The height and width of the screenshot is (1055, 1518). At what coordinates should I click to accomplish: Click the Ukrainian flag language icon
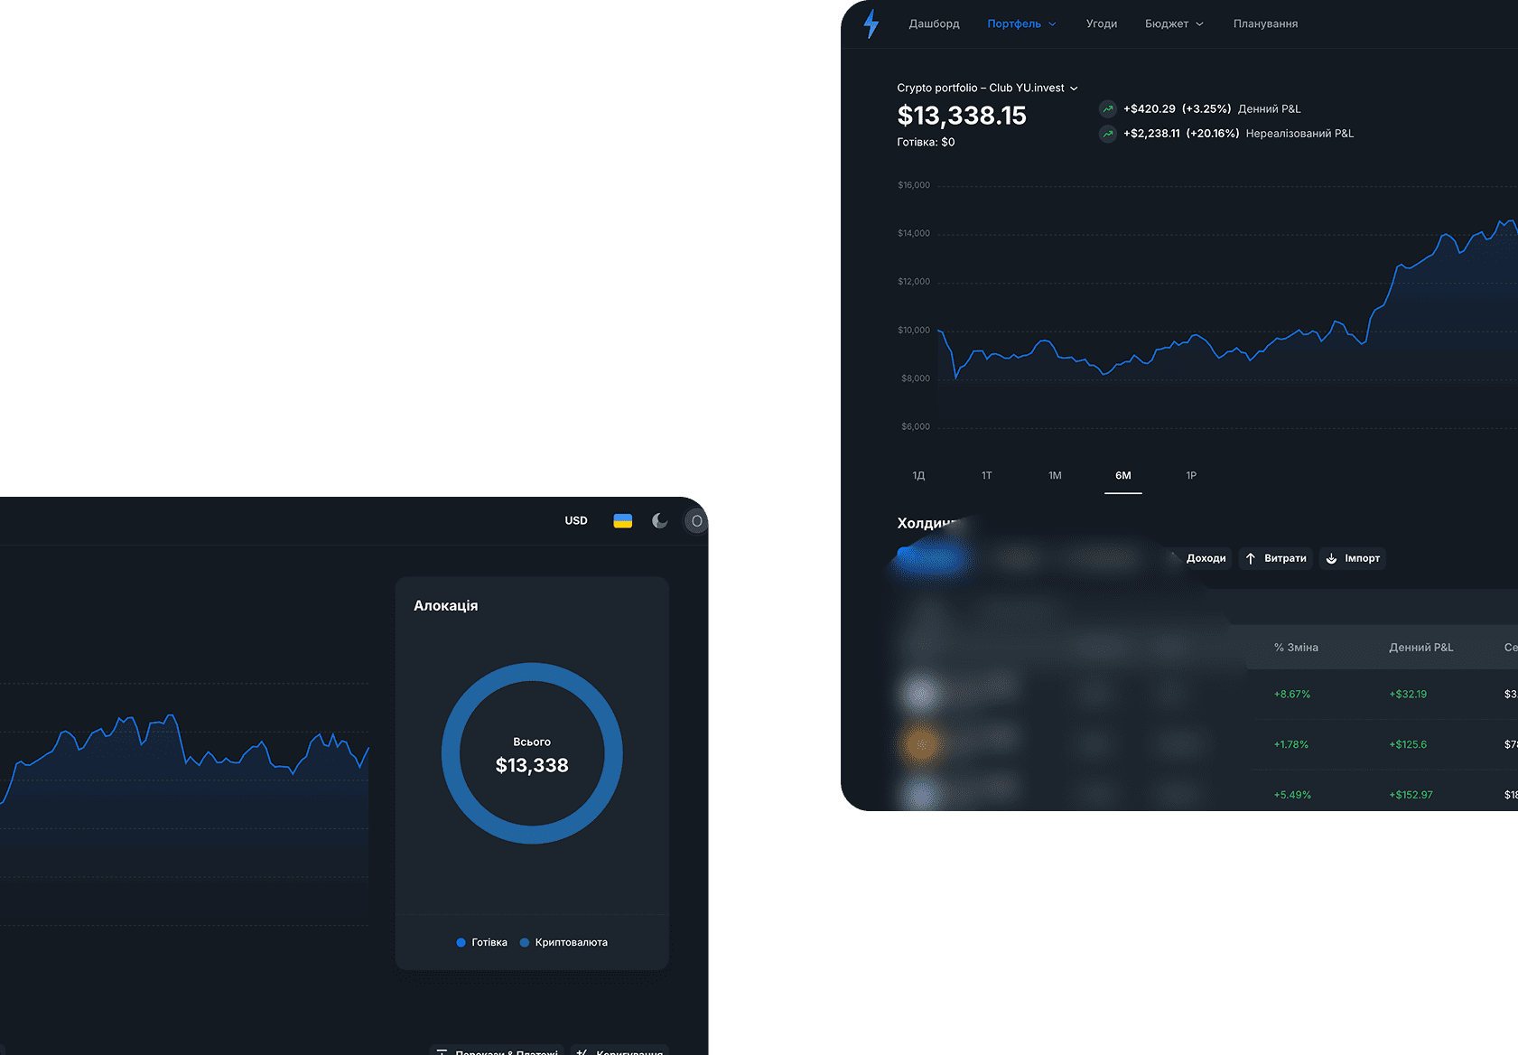(x=622, y=521)
